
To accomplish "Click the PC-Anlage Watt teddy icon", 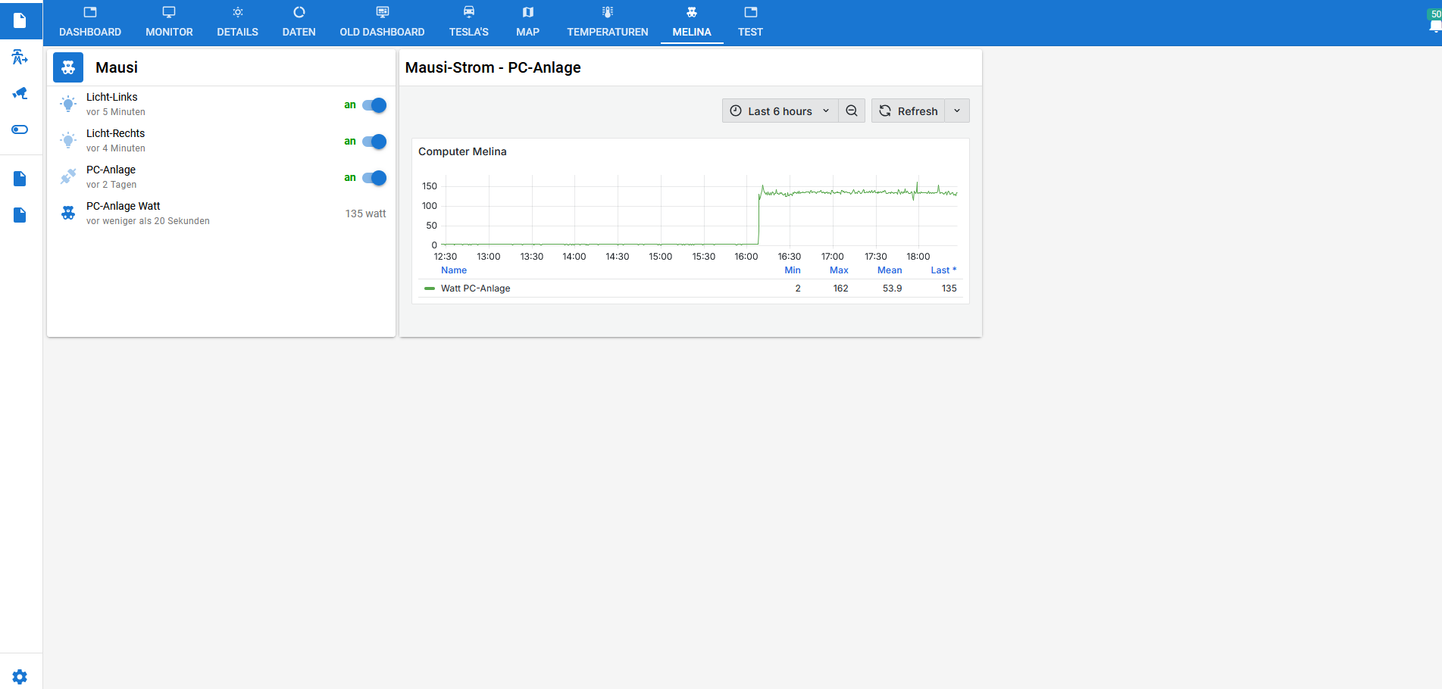I will pyautogui.click(x=68, y=214).
